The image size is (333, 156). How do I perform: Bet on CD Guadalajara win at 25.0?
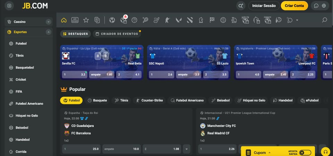tap(81, 149)
